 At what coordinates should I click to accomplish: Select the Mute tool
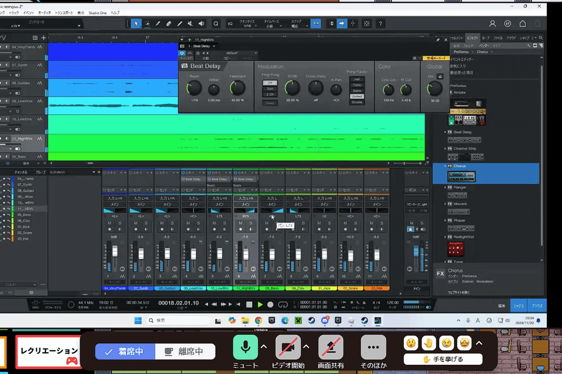coord(190,24)
